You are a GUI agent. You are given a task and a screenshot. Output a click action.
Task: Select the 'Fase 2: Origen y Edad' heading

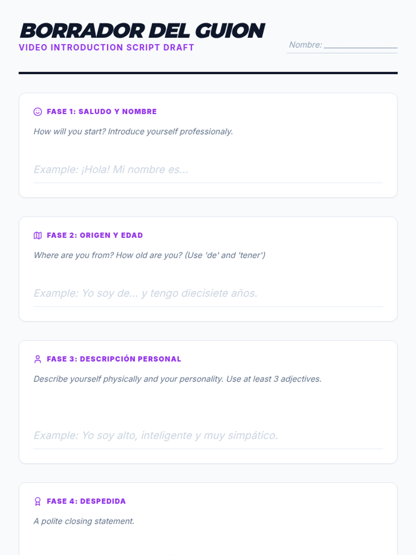pyautogui.click(x=95, y=236)
